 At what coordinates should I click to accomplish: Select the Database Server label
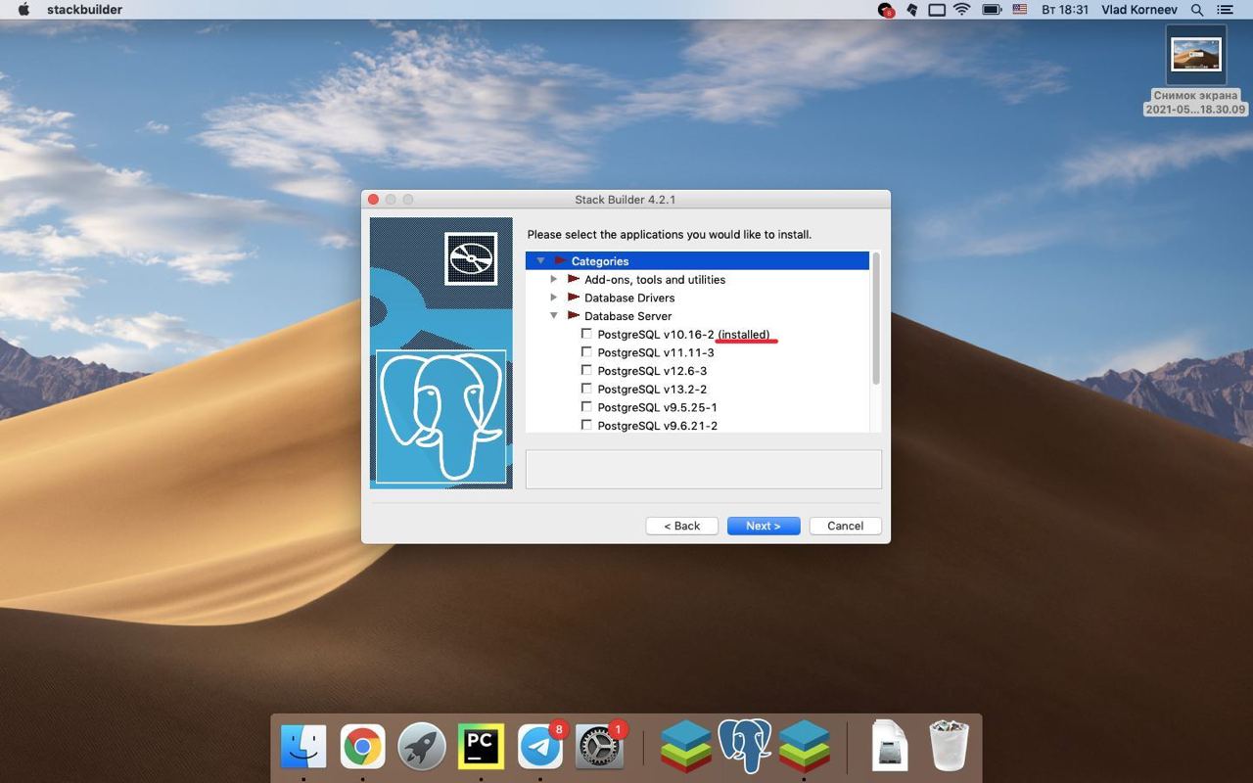click(628, 316)
